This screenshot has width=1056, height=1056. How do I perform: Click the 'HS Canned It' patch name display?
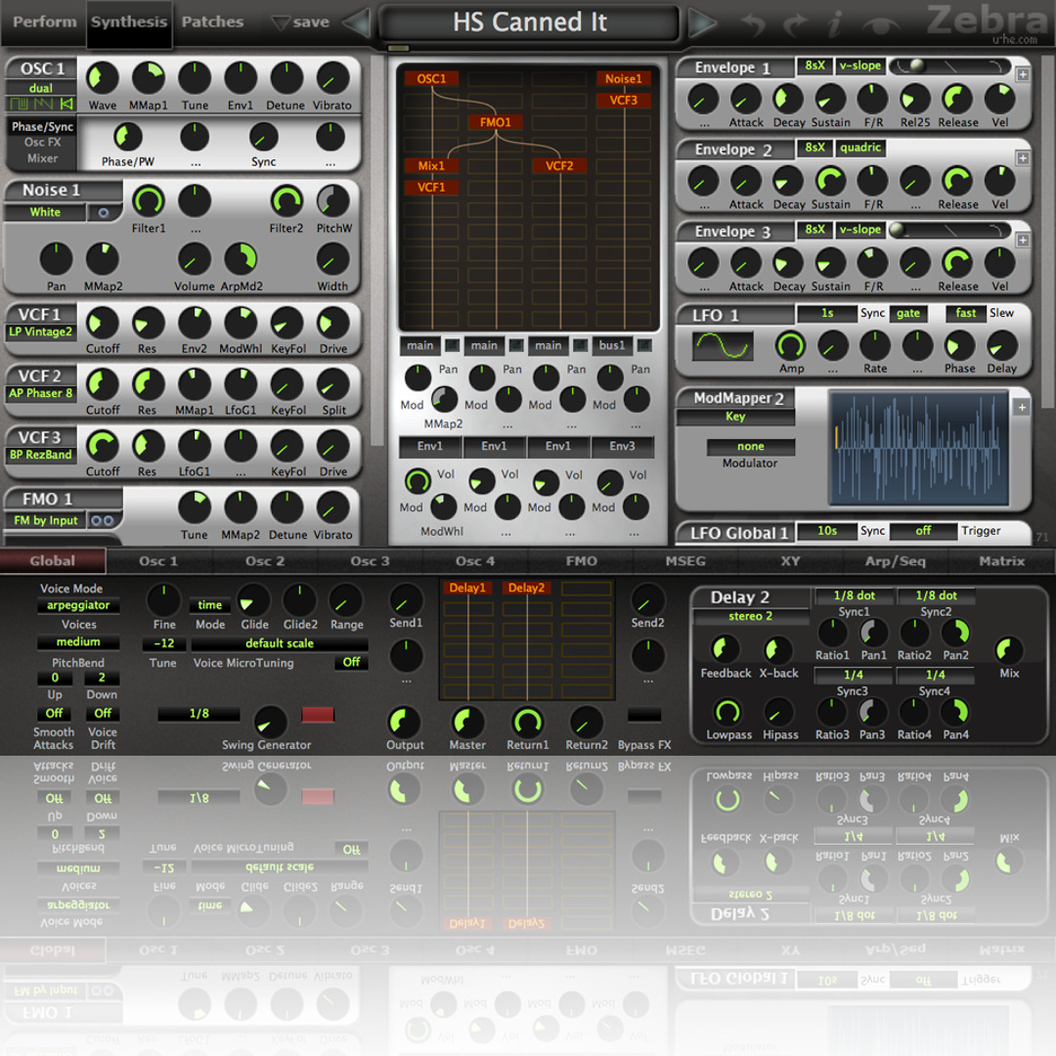tap(529, 22)
